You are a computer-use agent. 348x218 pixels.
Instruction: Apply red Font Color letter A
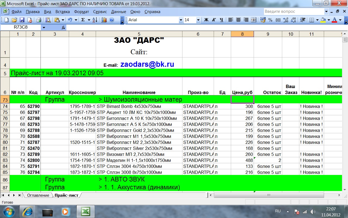pyautogui.click(x=334, y=20)
